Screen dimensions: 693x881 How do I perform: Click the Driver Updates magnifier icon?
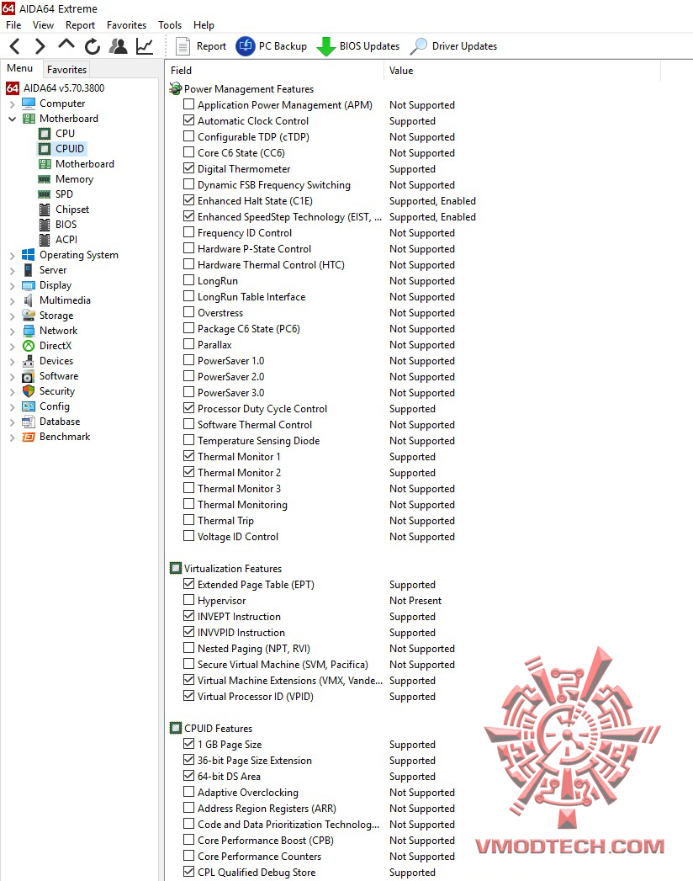(x=418, y=46)
